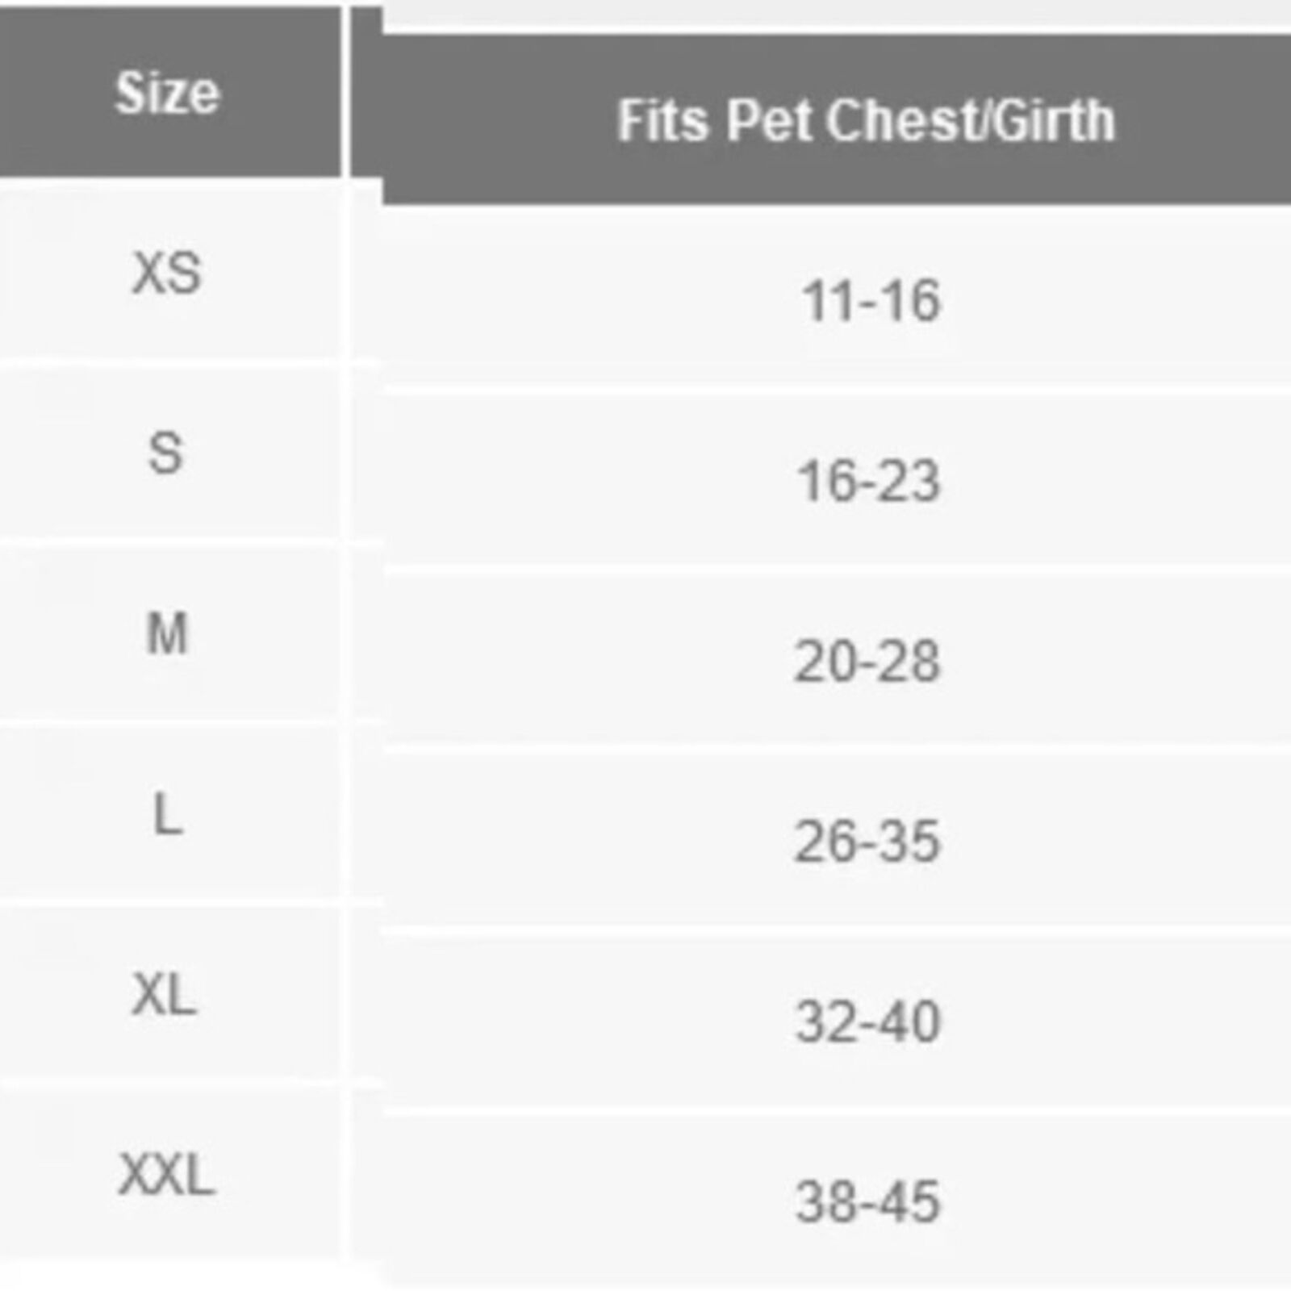
Task: Click the divider between the two header cells
Action: coord(346,92)
